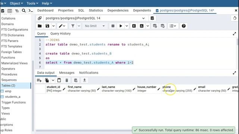Edit the email column pencil icon
The height and width of the screenshot is (134, 239).
229,89
